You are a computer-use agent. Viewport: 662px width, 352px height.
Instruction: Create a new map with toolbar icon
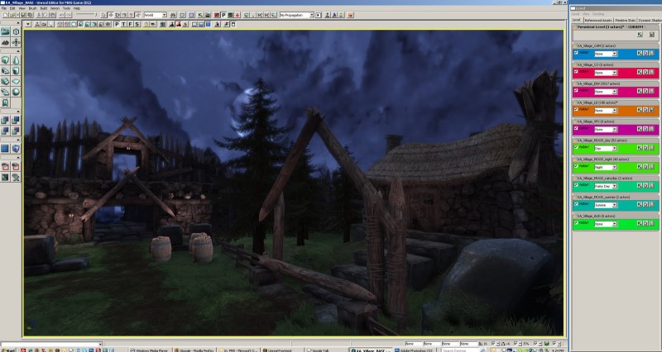pos(5,15)
